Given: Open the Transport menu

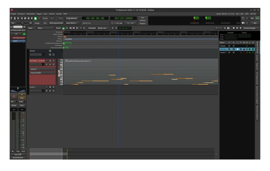Looking at the screenshot, I should coord(21,14).
